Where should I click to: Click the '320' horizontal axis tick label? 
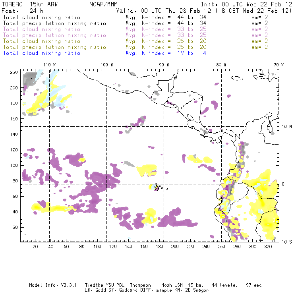(x=268, y=247)
